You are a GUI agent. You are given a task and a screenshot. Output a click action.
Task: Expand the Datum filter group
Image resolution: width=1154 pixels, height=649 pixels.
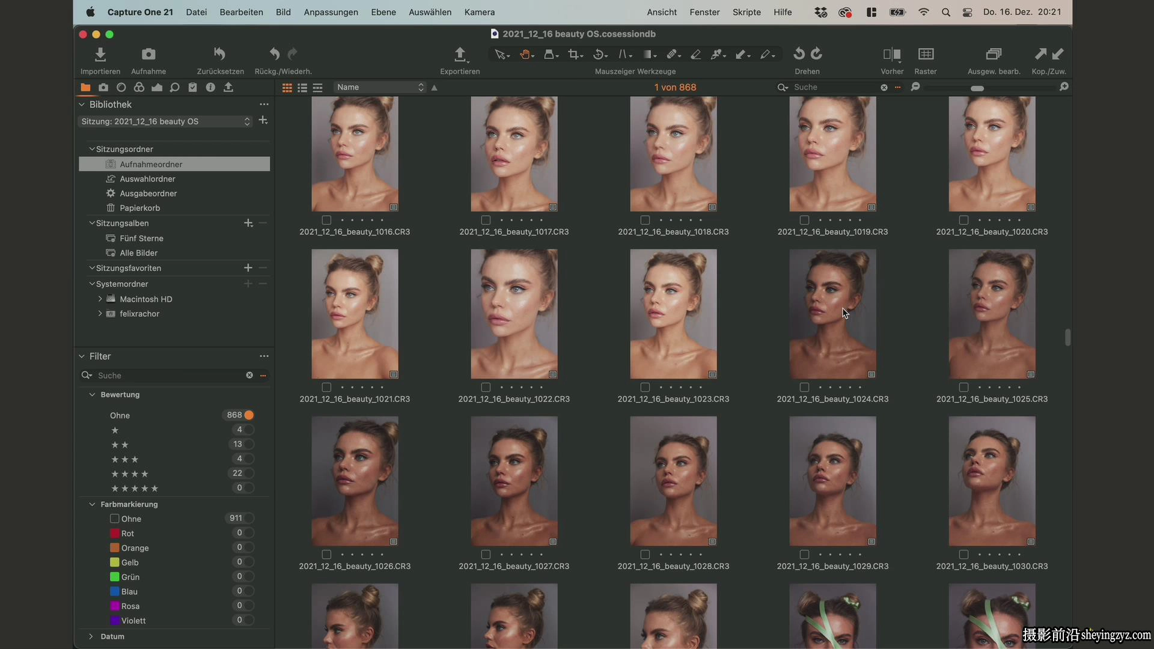(x=91, y=636)
